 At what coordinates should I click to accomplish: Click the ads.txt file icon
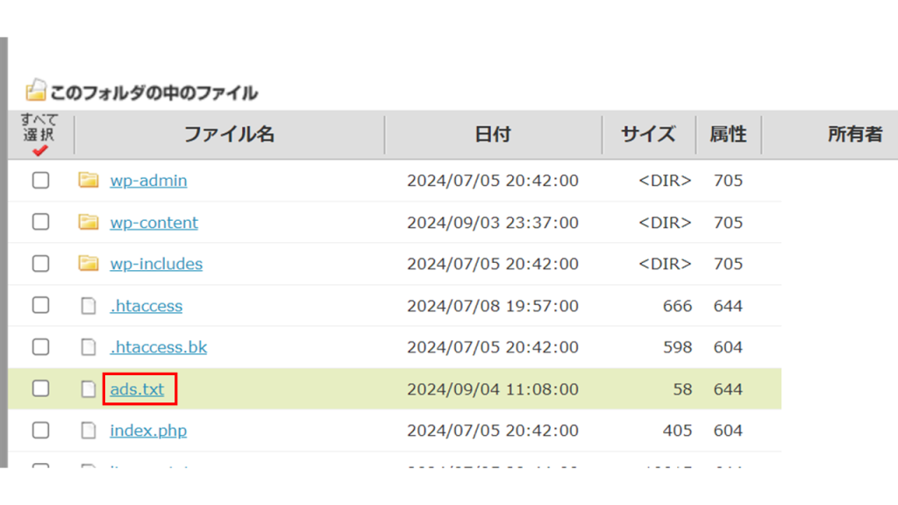88,389
